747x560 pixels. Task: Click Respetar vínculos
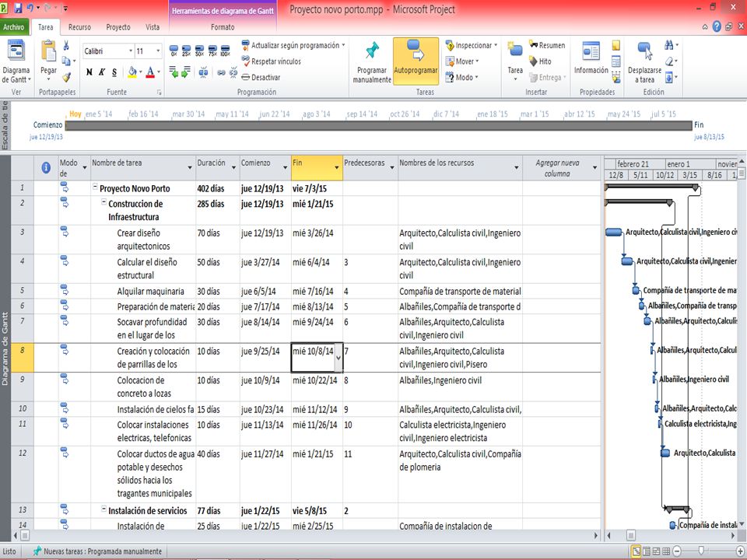271,61
